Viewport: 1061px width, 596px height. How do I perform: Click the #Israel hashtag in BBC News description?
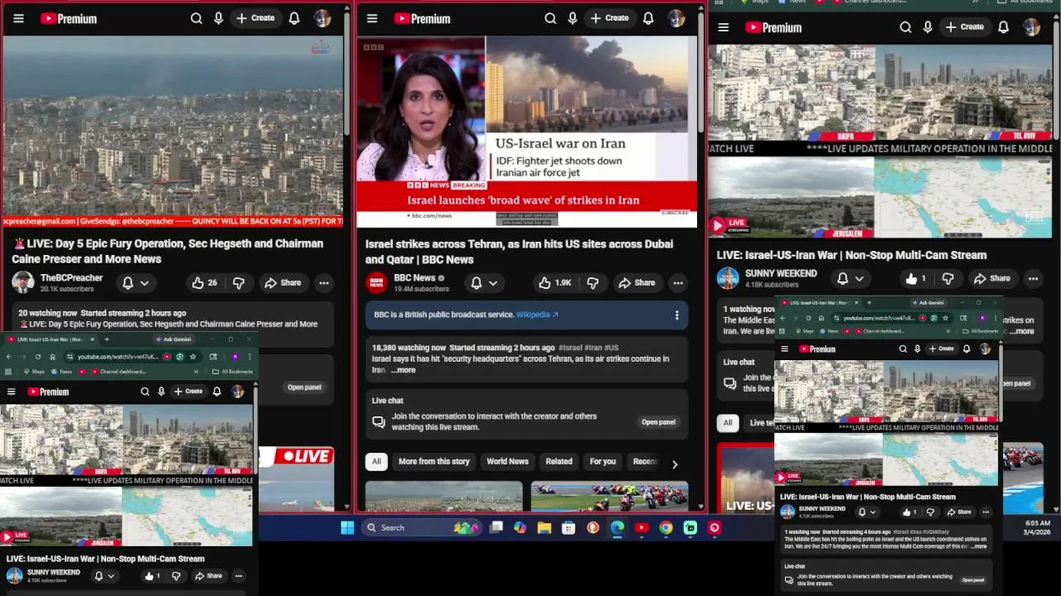[x=570, y=348]
